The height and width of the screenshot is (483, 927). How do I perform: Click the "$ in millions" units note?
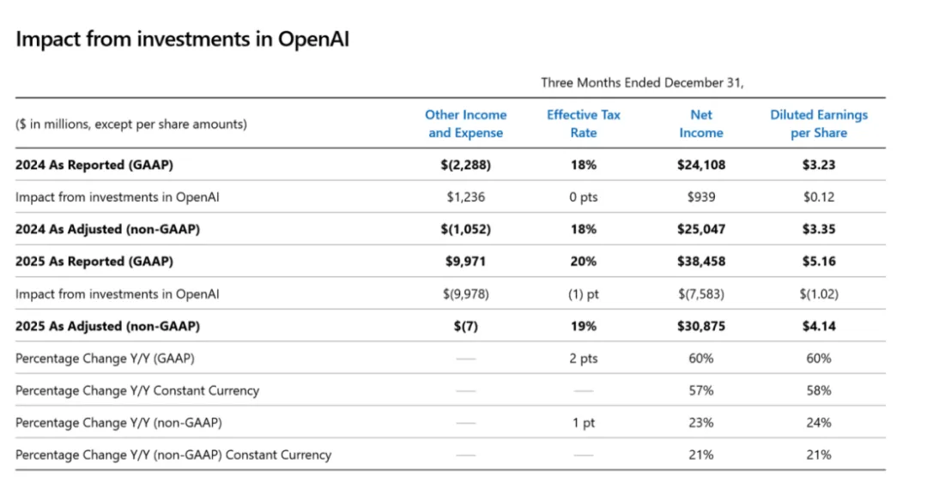coord(131,124)
